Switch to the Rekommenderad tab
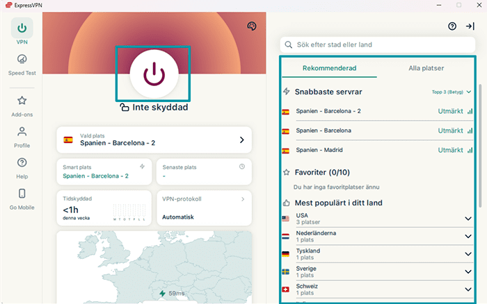 (330, 68)
